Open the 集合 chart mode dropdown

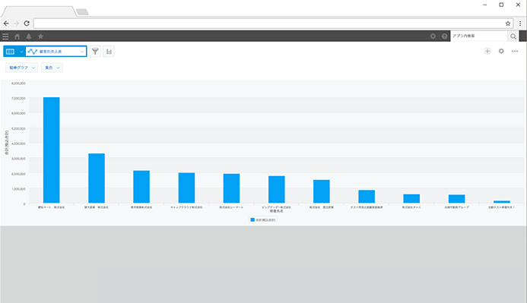click(x=52, y=68)
